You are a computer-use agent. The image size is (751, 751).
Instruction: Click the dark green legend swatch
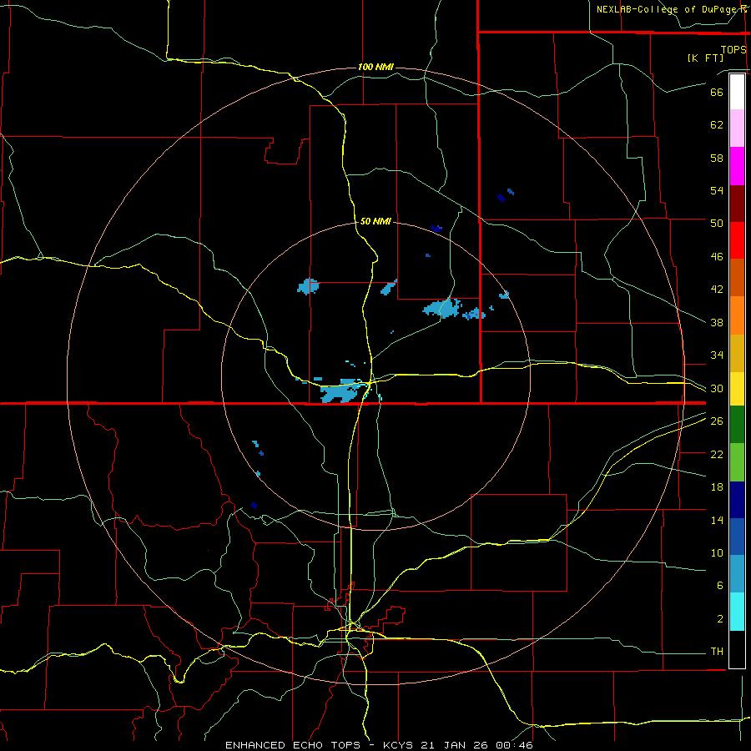(x=737, y=424)
